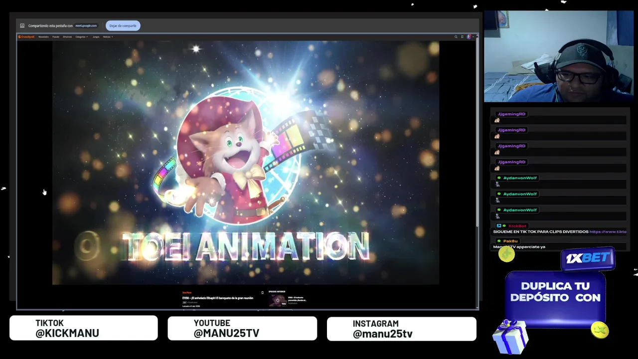
Task: Click the KickBot username in chat
Action: coord(517,226)
